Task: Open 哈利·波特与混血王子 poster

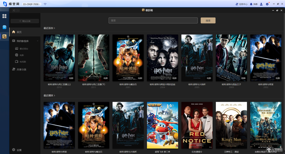Action: point(231,58)
